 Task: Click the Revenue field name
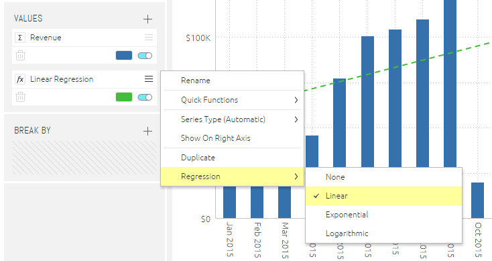coord(46,38)
